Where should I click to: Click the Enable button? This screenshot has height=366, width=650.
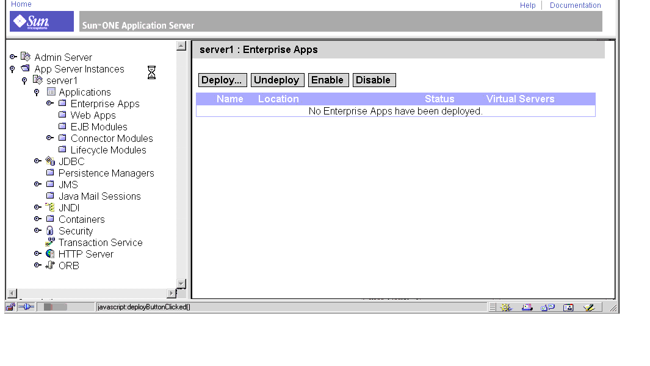pos(328,80)
